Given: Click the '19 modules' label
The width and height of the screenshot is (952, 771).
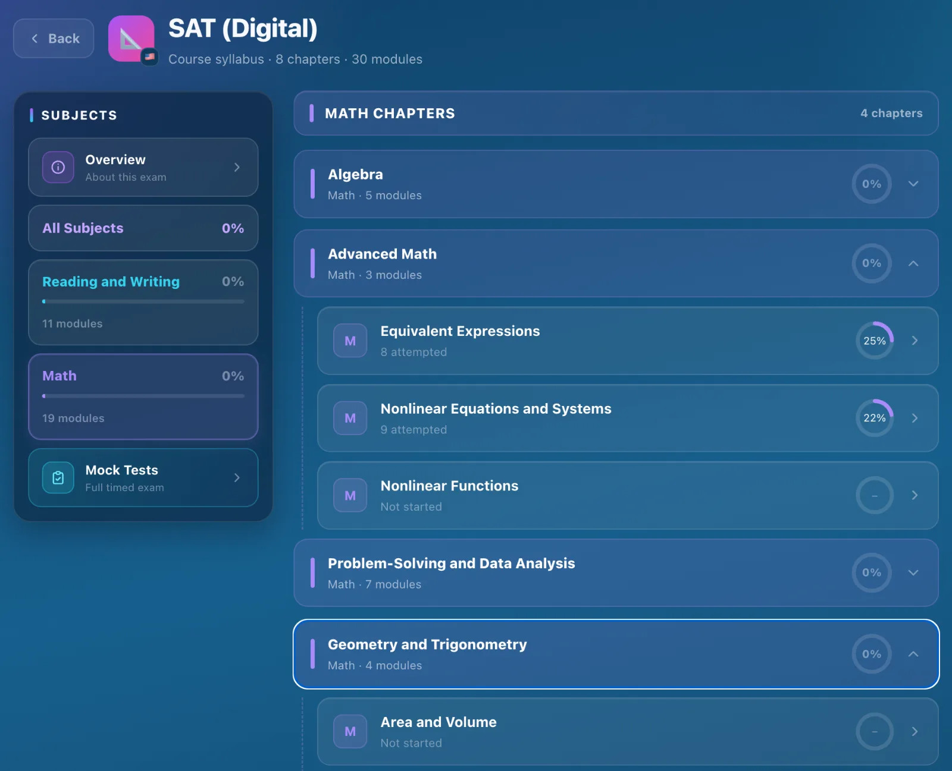Looking at the screenshot, I should pyautogui.click(x=73, y=418).
